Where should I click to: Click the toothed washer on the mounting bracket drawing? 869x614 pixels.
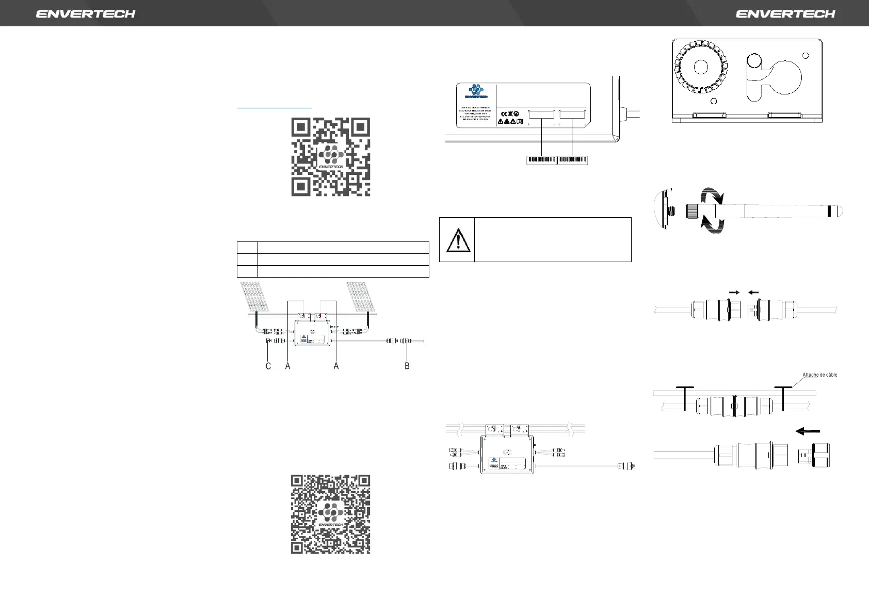(701, 68)
